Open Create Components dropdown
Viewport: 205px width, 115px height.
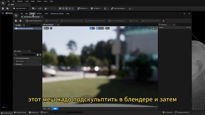tap(34, 21)
